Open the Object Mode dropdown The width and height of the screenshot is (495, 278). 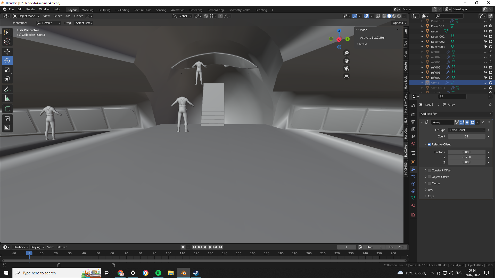[27, 16]
